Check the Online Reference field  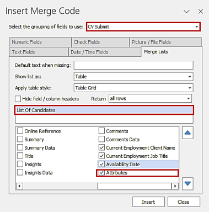tap(20, 131)
